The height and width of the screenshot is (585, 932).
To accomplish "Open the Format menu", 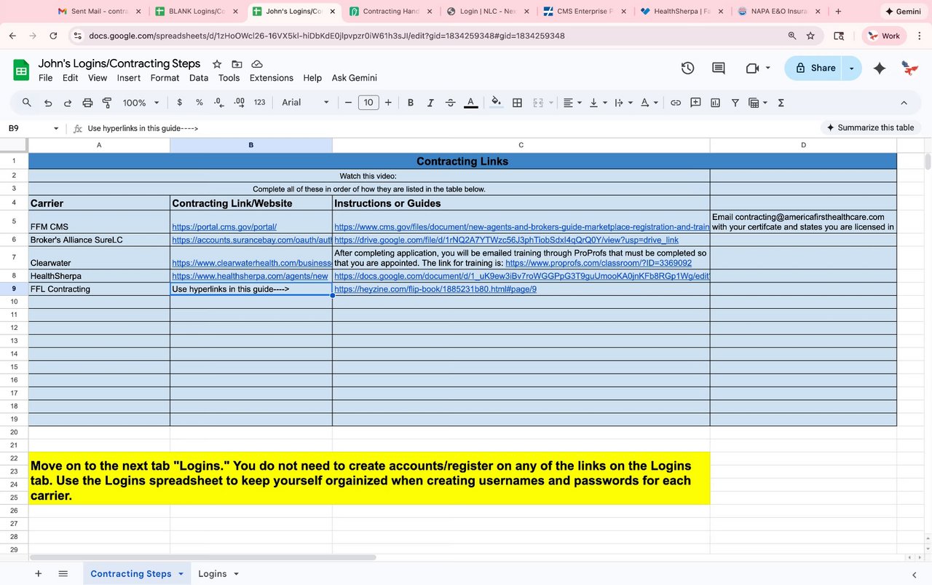I will pos(165,78).
